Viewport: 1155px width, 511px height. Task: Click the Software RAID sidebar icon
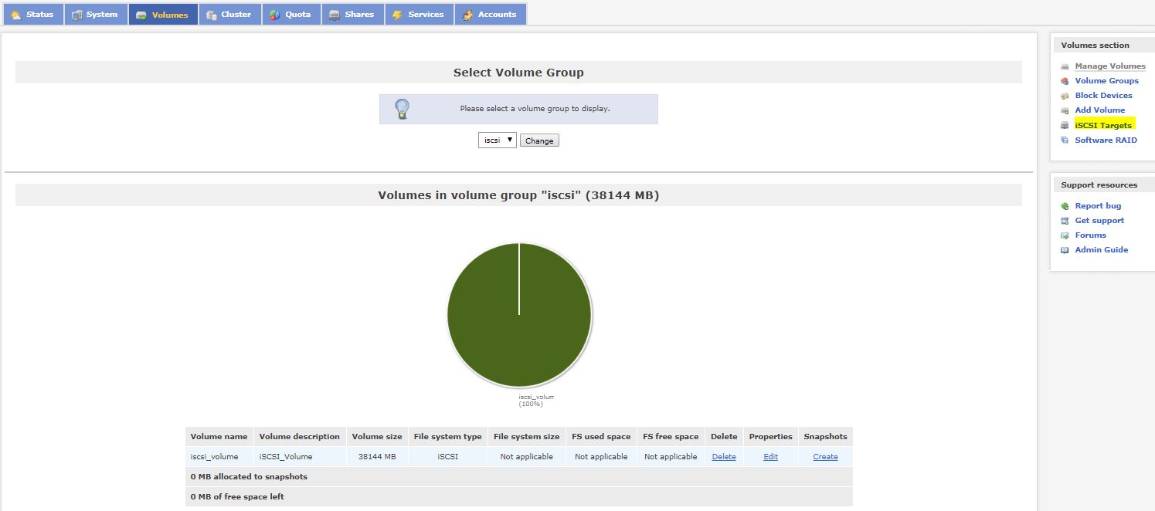pos(1065,140)
